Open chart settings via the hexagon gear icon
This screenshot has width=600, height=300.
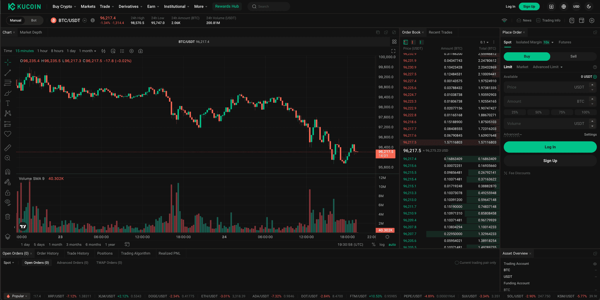coord(132,51)
